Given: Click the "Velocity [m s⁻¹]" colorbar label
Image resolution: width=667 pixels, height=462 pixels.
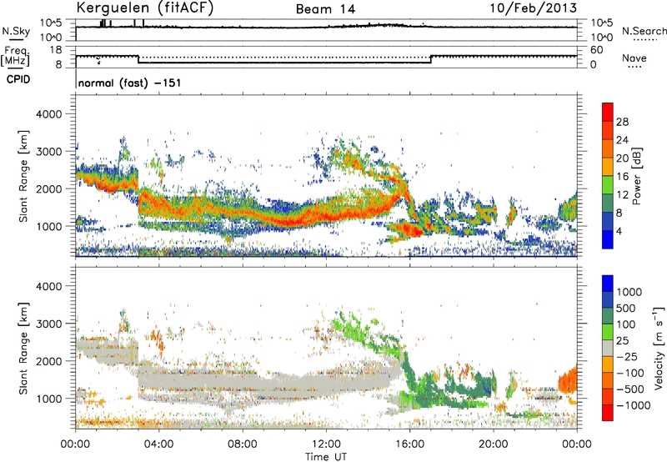Looking at the screenshot, I should pyautogui.click(x=659, y=348).
